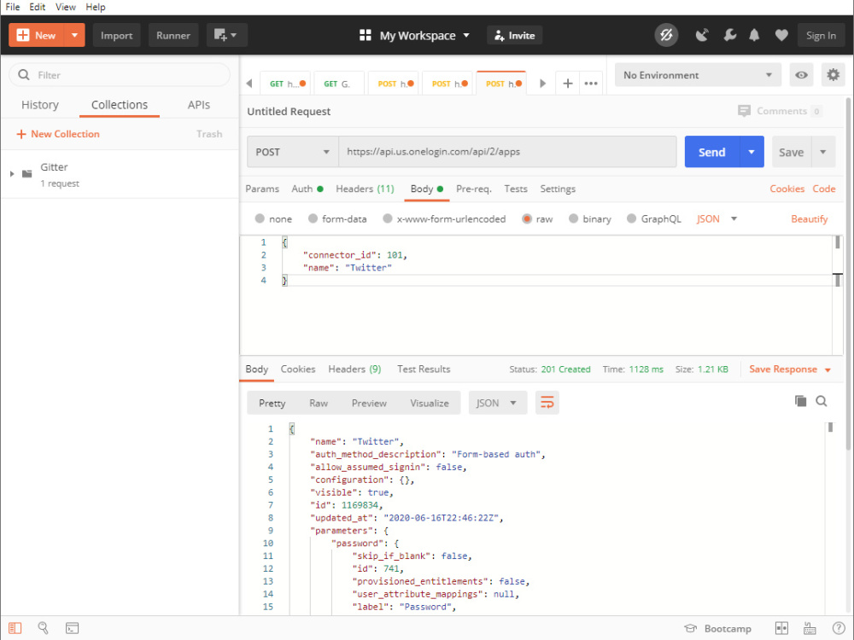Open a new request tab with plus
Viewport: 854px width, 640px height.
[x=568, y=84]
